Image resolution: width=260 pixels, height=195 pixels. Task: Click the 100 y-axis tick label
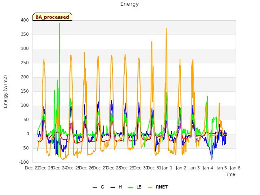pos(25,106)
